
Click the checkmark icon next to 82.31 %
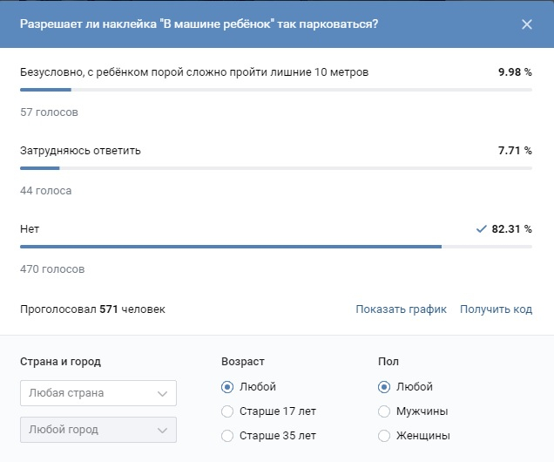click(x=481, y=229)
